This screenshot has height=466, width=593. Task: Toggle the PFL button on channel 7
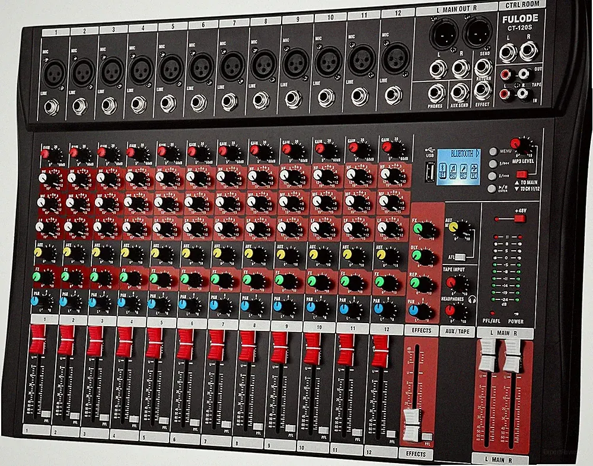pos(226,424)
